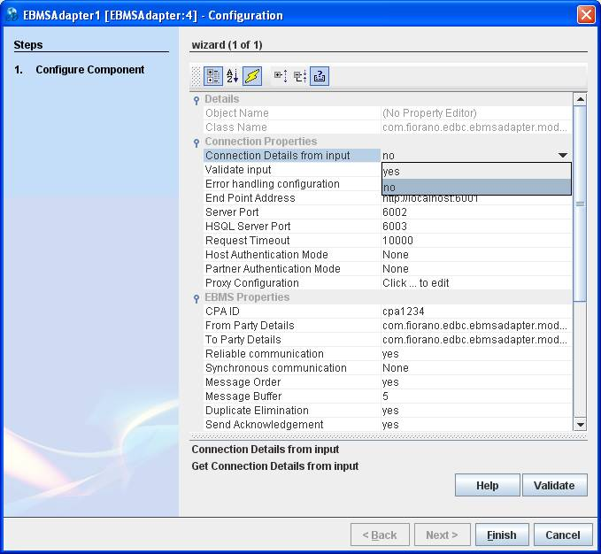The image size is (601, 554).
Task: Click the Duplicate Elimination value yes
Action: 476,411
